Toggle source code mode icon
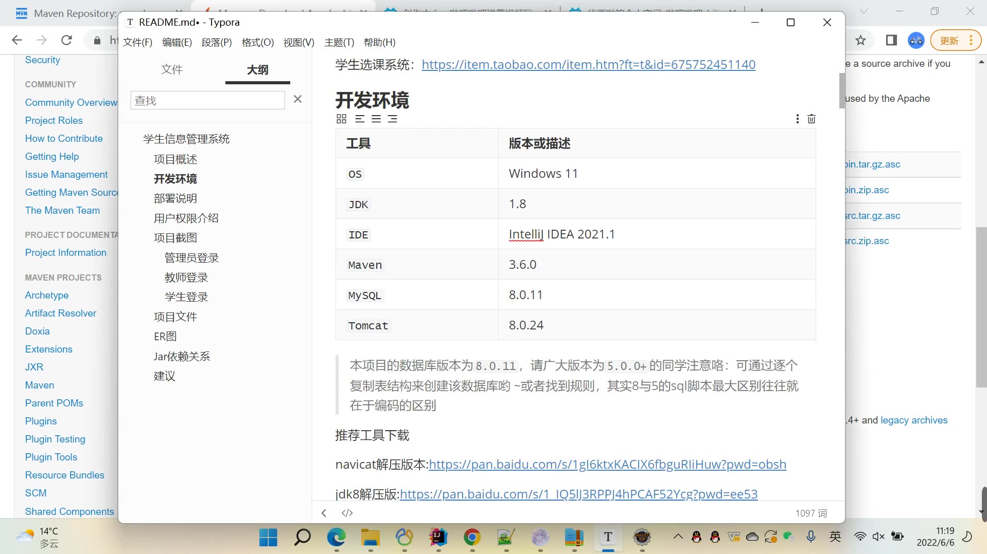Image resolution: width=987 pixels, height=554 pixels. tap(347, 513)
